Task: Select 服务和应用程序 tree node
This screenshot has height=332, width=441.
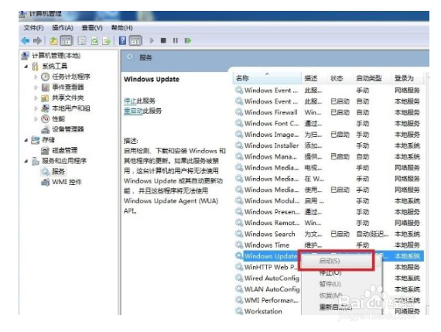Action: (64, 161)
